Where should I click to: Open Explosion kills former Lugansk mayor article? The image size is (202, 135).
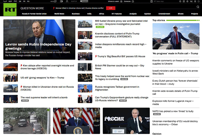[173, 103]
